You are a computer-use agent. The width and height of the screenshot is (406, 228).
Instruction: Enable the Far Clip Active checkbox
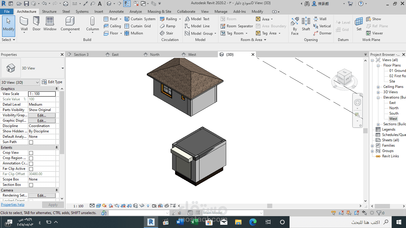point(31,169)
